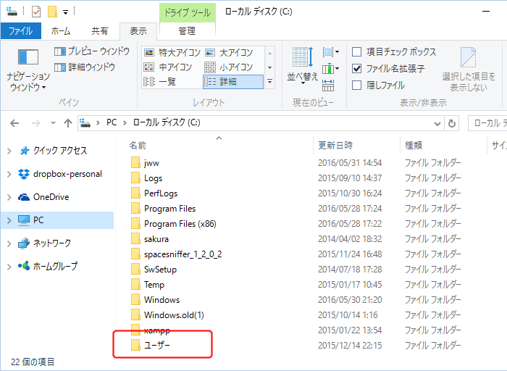
Task: Go up one level with up arrow
Action: [x=68, y=123]
